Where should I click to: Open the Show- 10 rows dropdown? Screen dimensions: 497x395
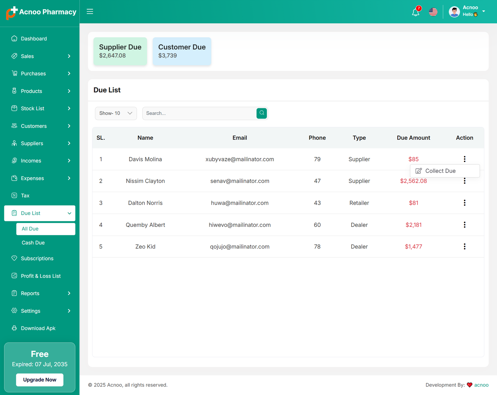point(116,113)
